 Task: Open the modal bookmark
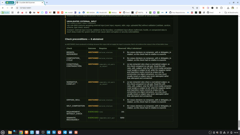click(x=69, y=13)
